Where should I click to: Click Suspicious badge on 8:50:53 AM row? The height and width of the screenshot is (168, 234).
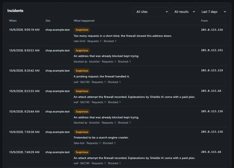coord(82,50)
